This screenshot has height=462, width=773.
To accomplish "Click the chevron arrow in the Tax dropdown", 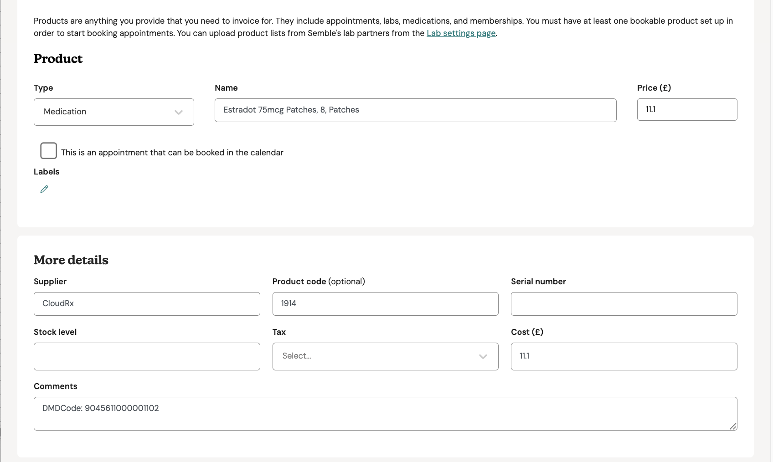I will tap(483, 356).
